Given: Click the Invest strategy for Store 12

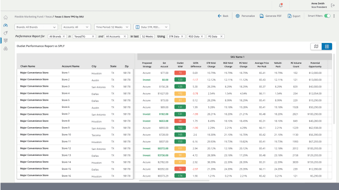Looking at the screenshot, I should tap(147, 148).
